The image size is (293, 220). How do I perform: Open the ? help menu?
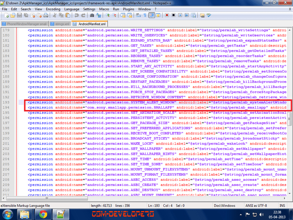155,9
